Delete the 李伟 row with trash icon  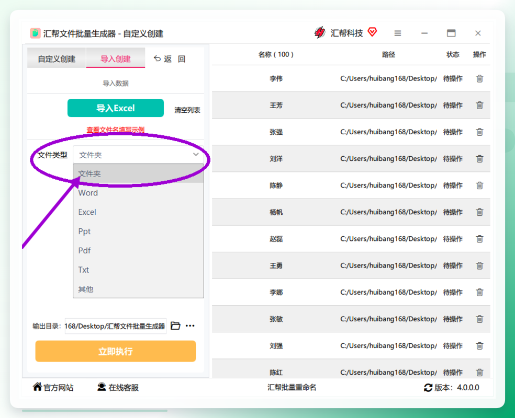pos(479,78)
